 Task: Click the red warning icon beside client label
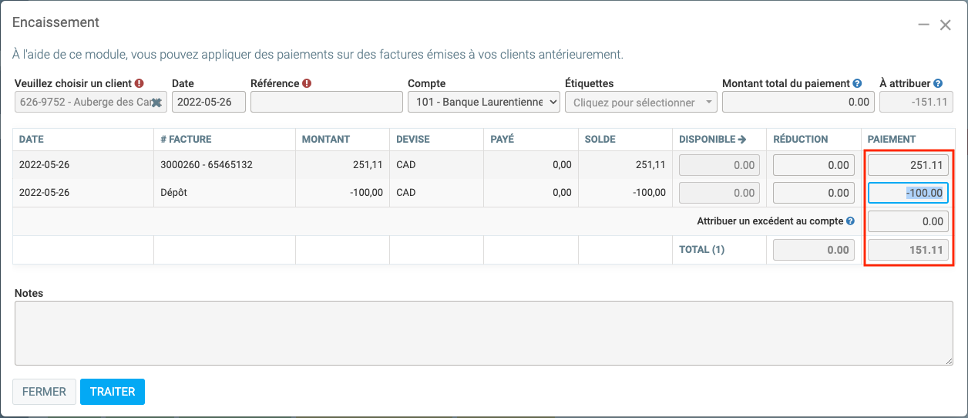click(139, 83)
